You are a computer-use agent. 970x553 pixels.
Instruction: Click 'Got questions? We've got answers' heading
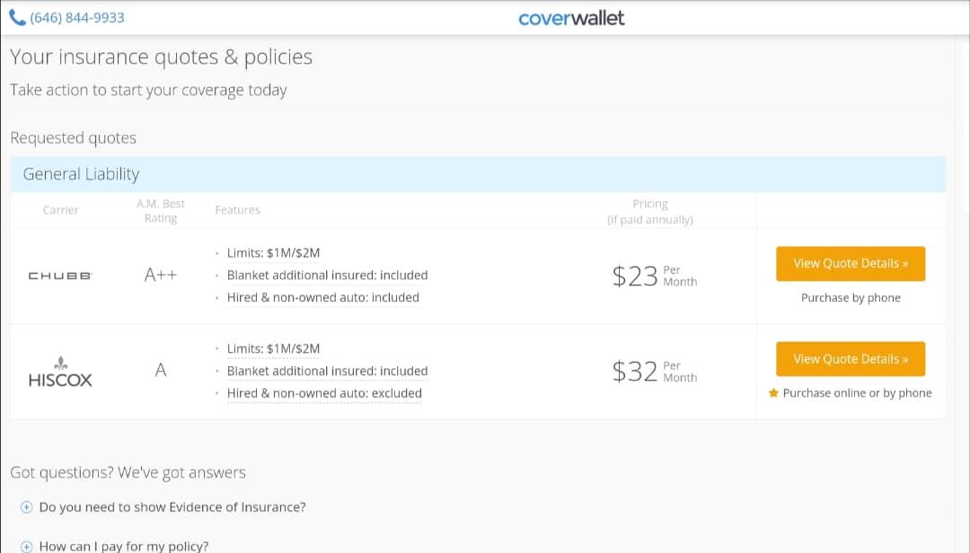click(128, 472)
